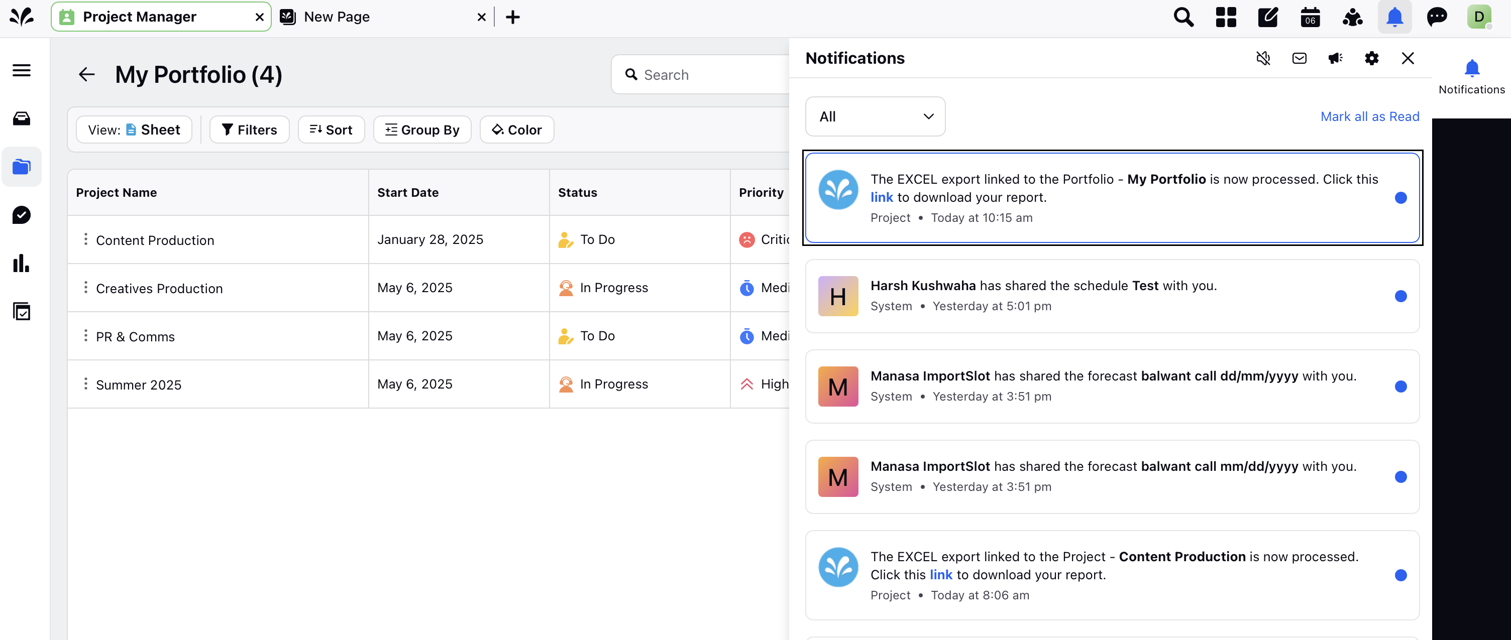Open the compose pencil icon
The width and height of the screenshot is (1511, 640).
(1268, 17)
